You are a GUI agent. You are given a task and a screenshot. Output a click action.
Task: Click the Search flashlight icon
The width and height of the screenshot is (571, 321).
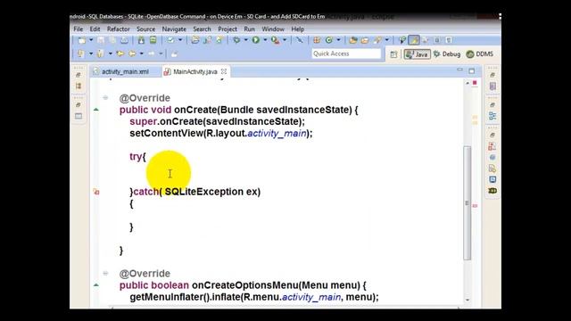pos(377,40)
